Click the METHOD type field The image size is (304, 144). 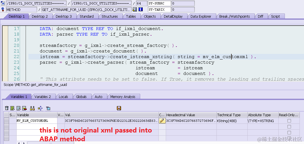click(21, 10)
